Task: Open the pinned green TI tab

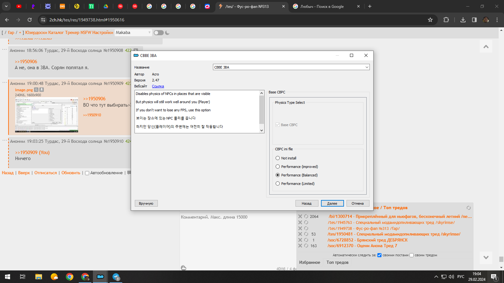Action: [x=91, y=6]
